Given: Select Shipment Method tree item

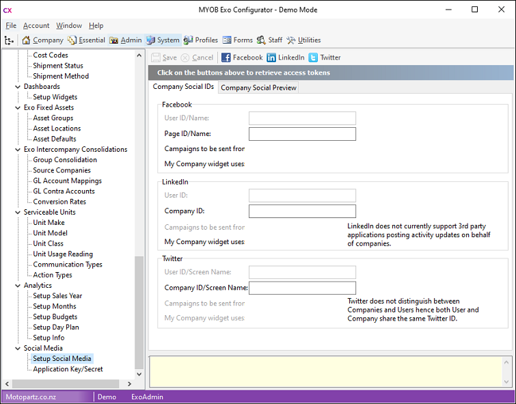Looking at the screenshot, I should point(61,76).
